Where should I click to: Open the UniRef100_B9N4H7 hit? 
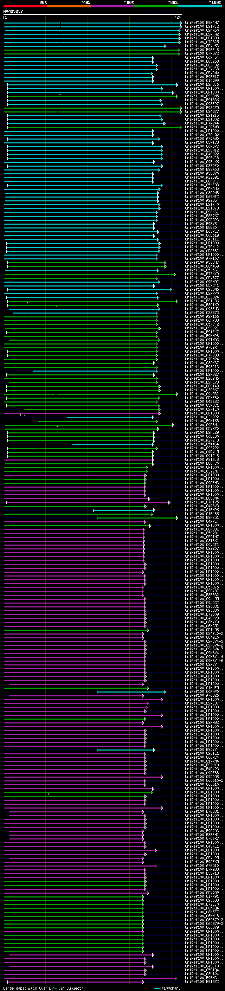click(x=202, y=23)
